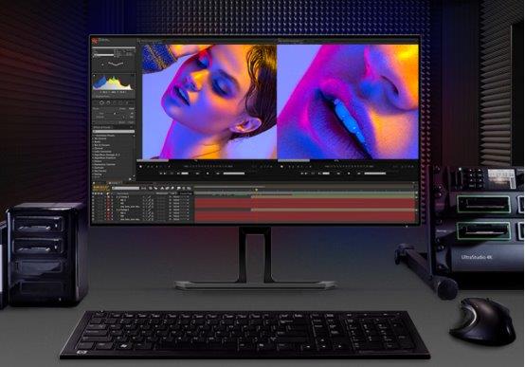The width and height of the screenshot is (525, 367).
Task: Click the round record button under the right viewer
Action: pos(281,166)
